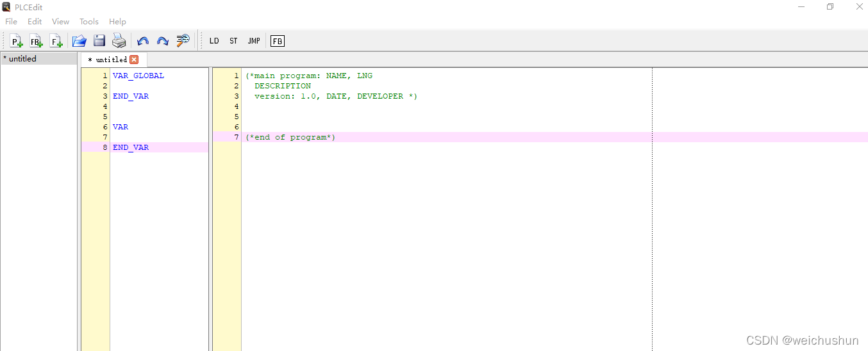Click the version 1.0 comment line

pyautogui.click(x=336, y=96)
